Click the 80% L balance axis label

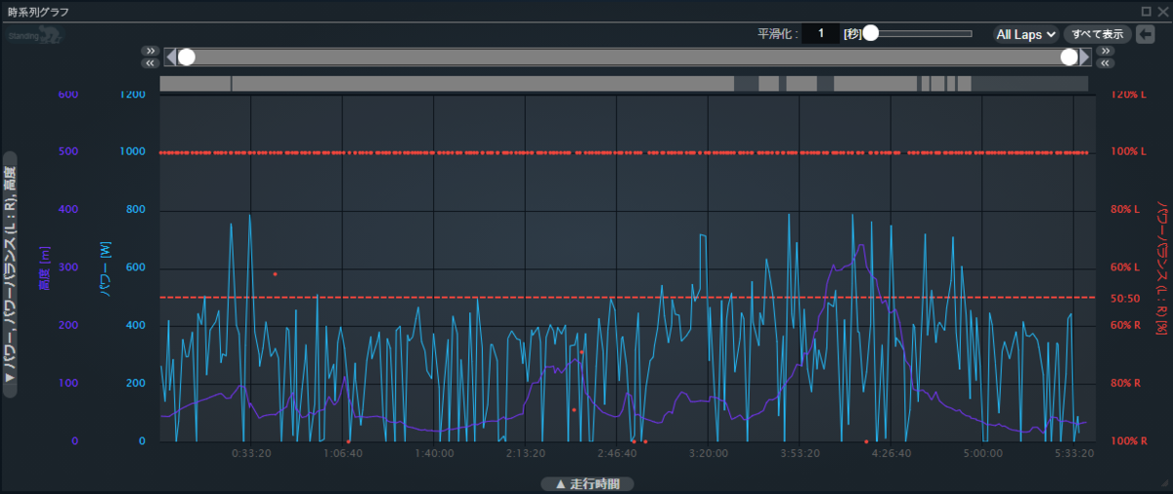[1125, 210]
